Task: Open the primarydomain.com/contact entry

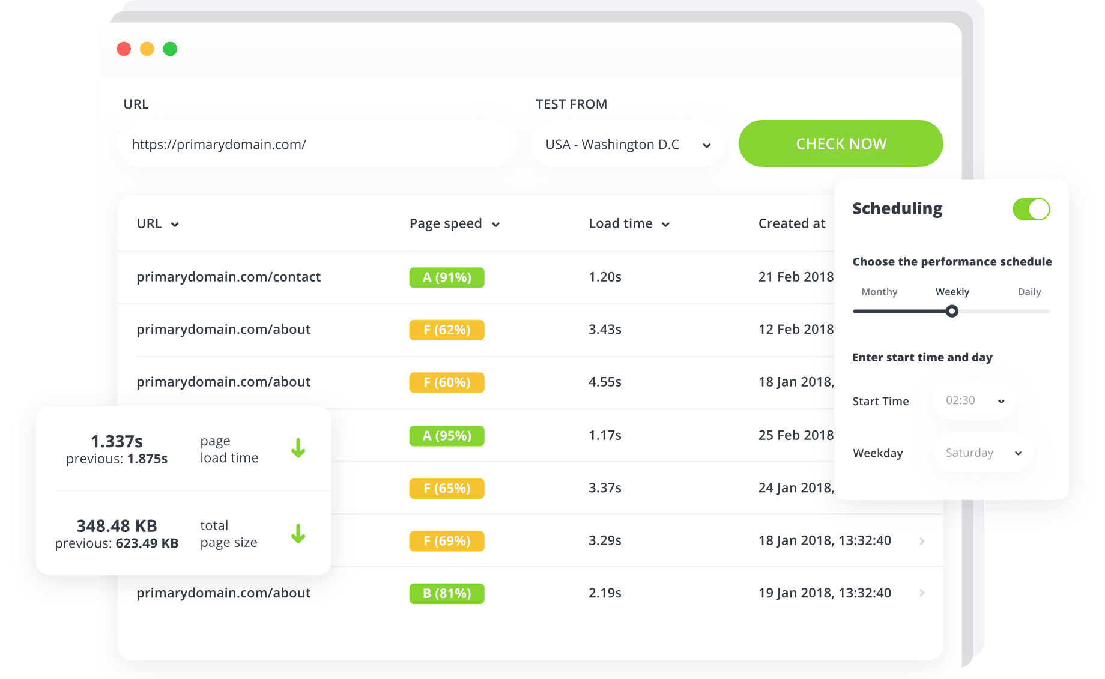Action: click(x=228, y=277)
